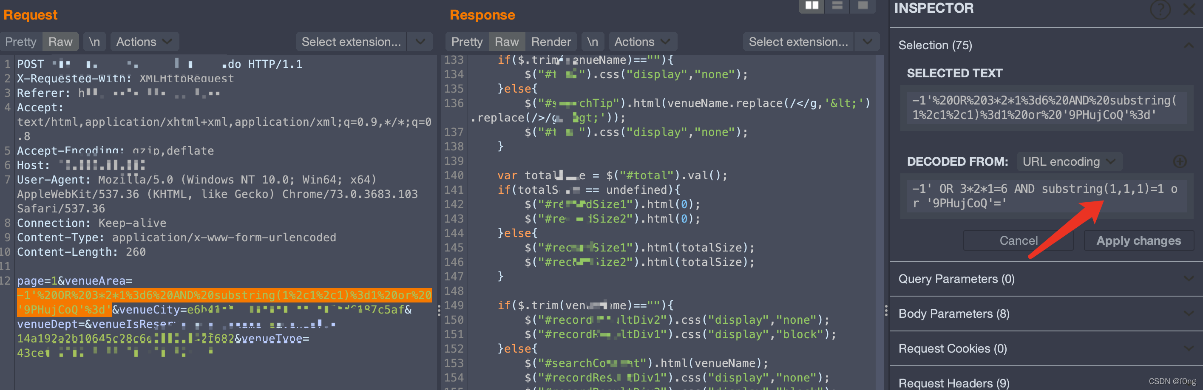Click the divider handle between Response and Inspector
This screenshot has height=390, width=1203.
(886, 311)
